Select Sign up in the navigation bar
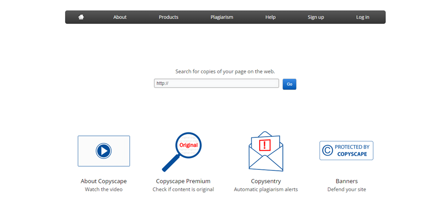 coord(315,17)
